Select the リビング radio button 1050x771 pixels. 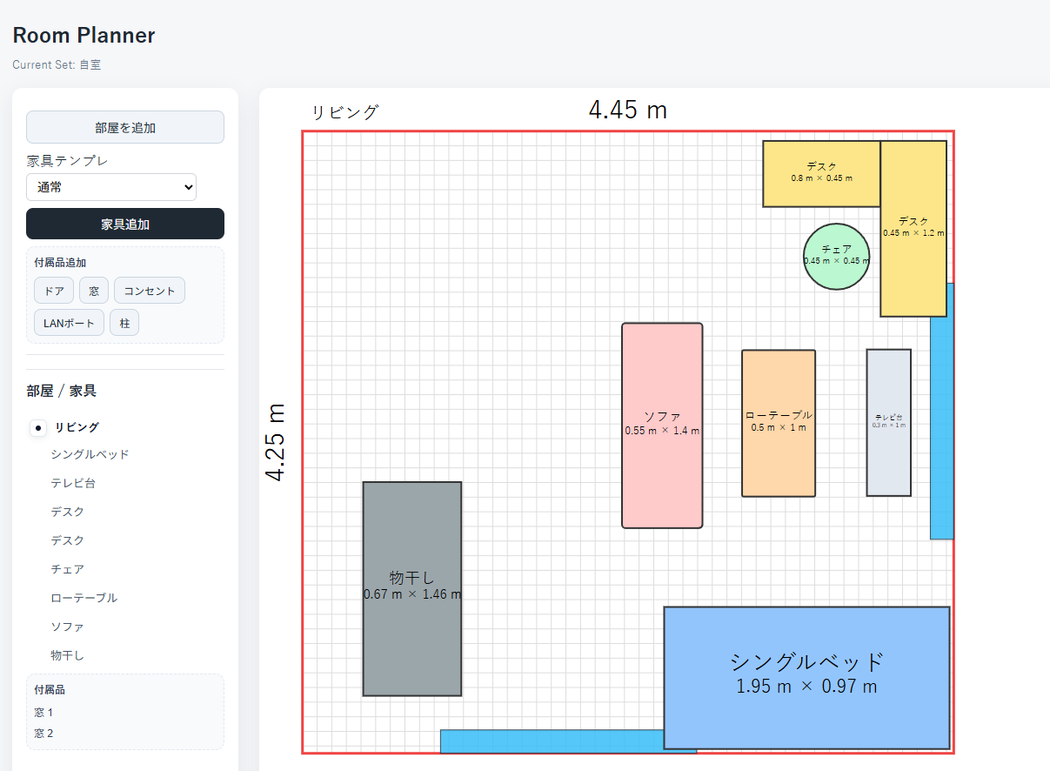click(38, 427)
